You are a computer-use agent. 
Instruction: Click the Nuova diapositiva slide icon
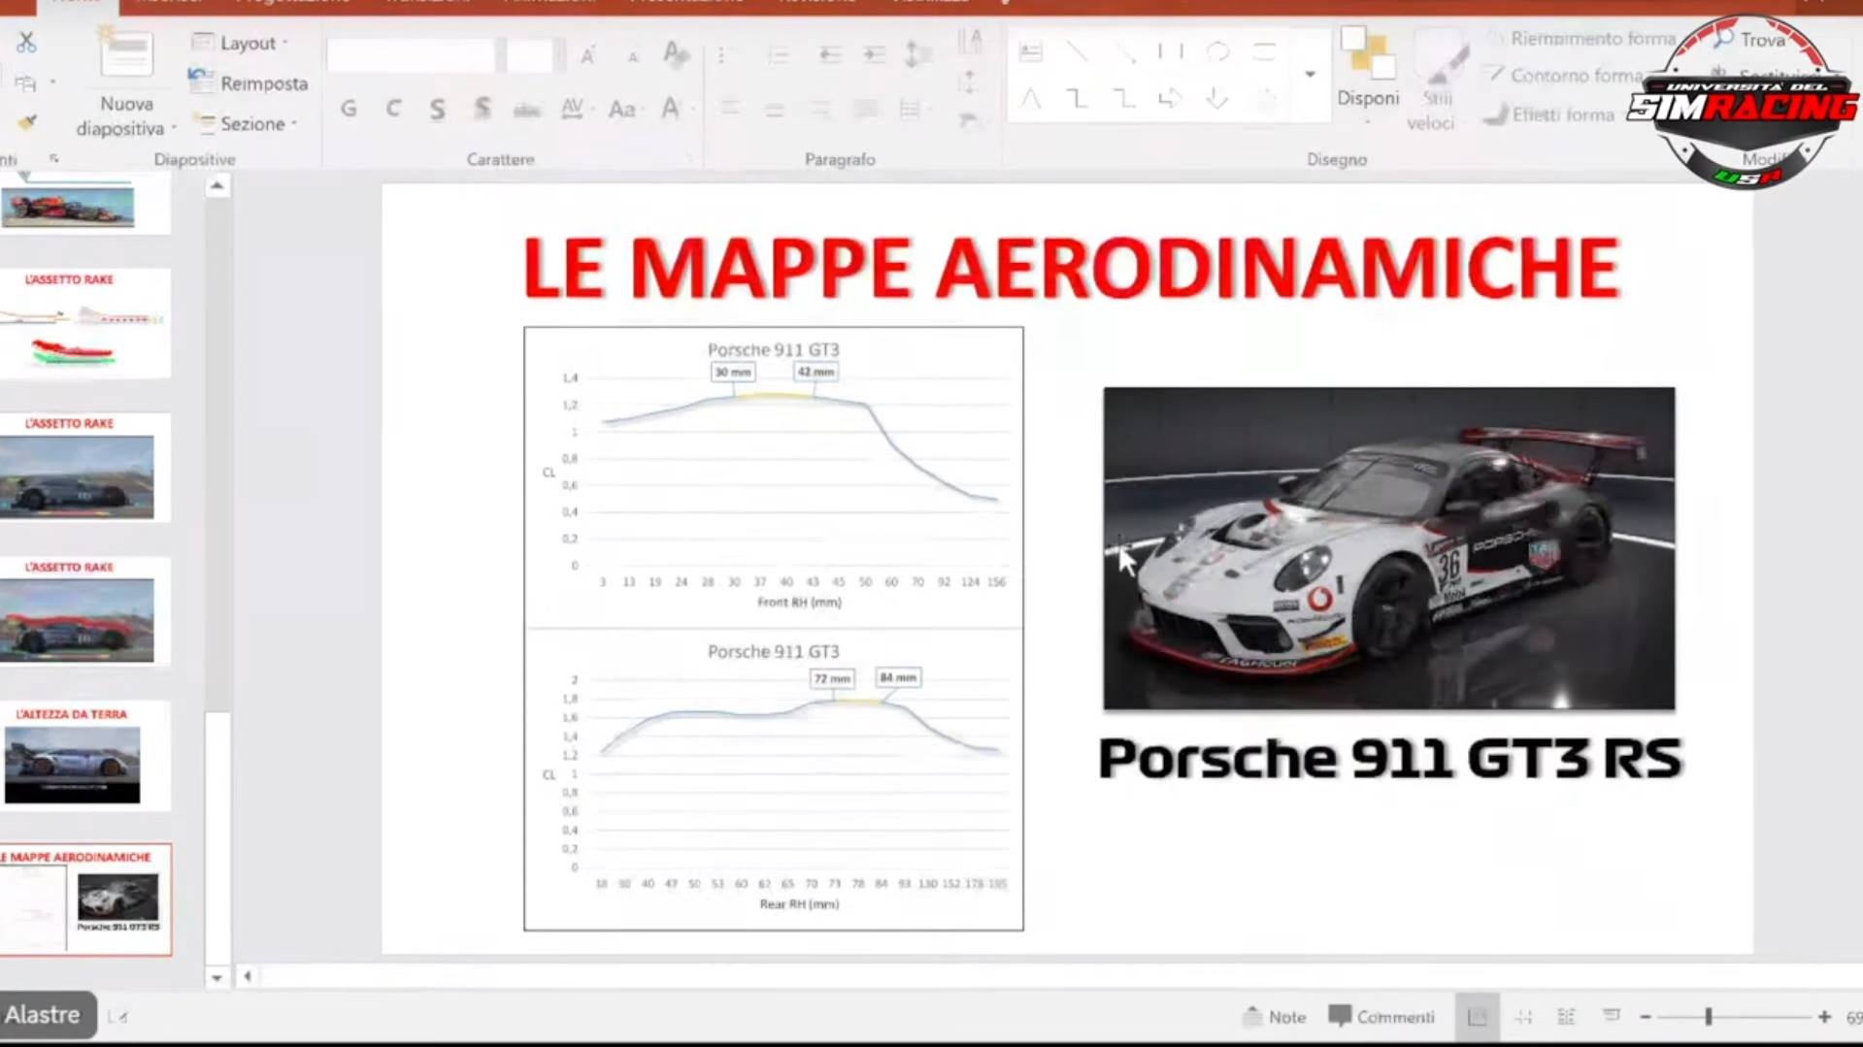pos(126,55)
